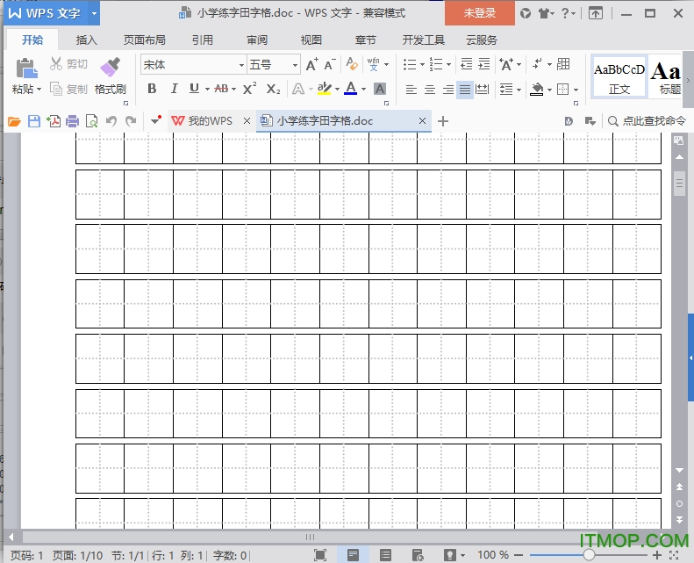Close the 小学练字田字格.doc tab
This screenshot has height=563, width=694.
[x=422, y=121]
